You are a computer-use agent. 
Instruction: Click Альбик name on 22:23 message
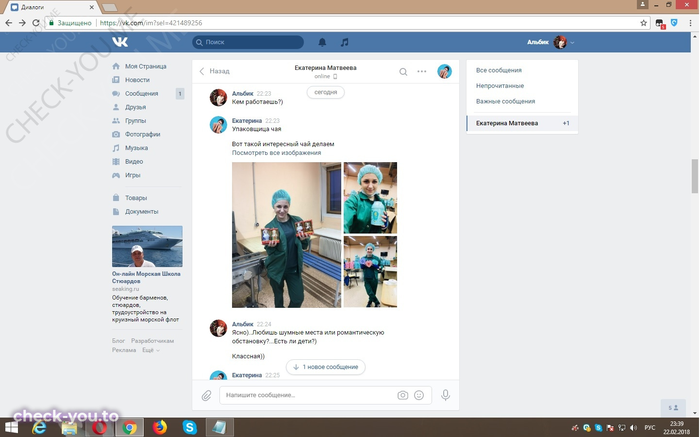[243, 94]
